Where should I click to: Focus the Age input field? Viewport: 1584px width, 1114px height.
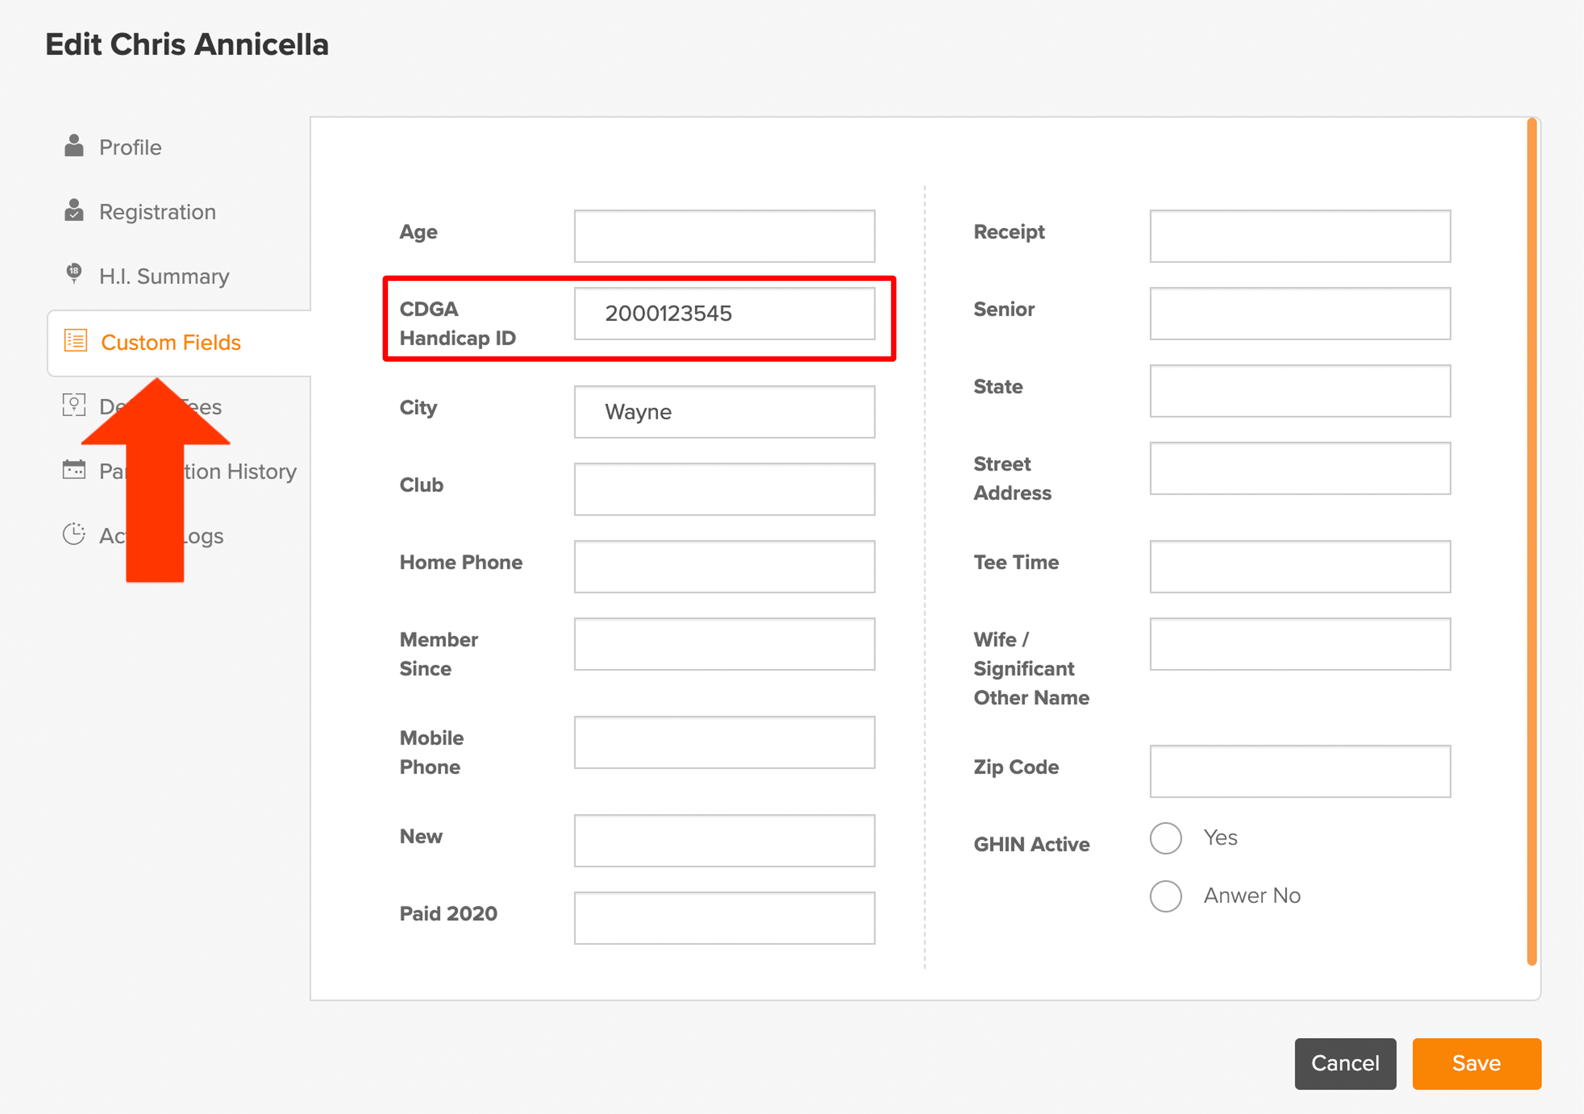[x=724, y=237]
